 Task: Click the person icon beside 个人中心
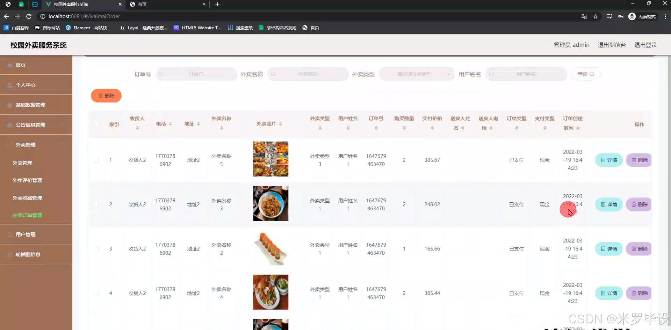(10, 85)
